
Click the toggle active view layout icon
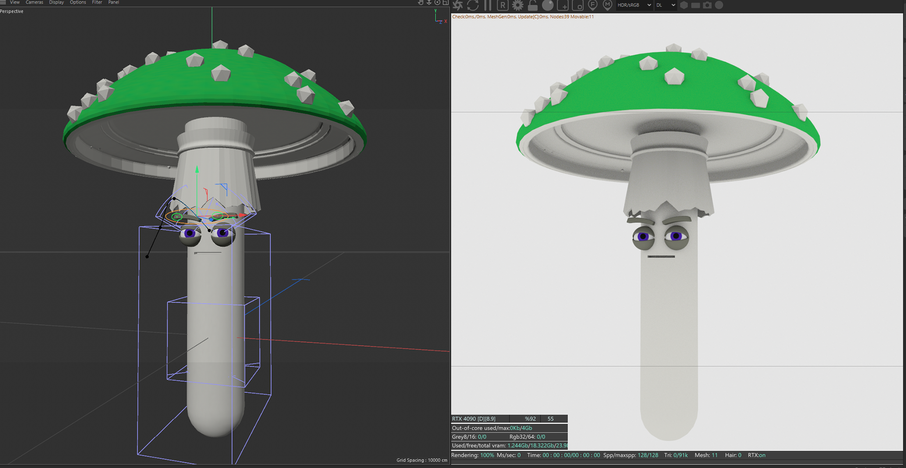[445, 2]
